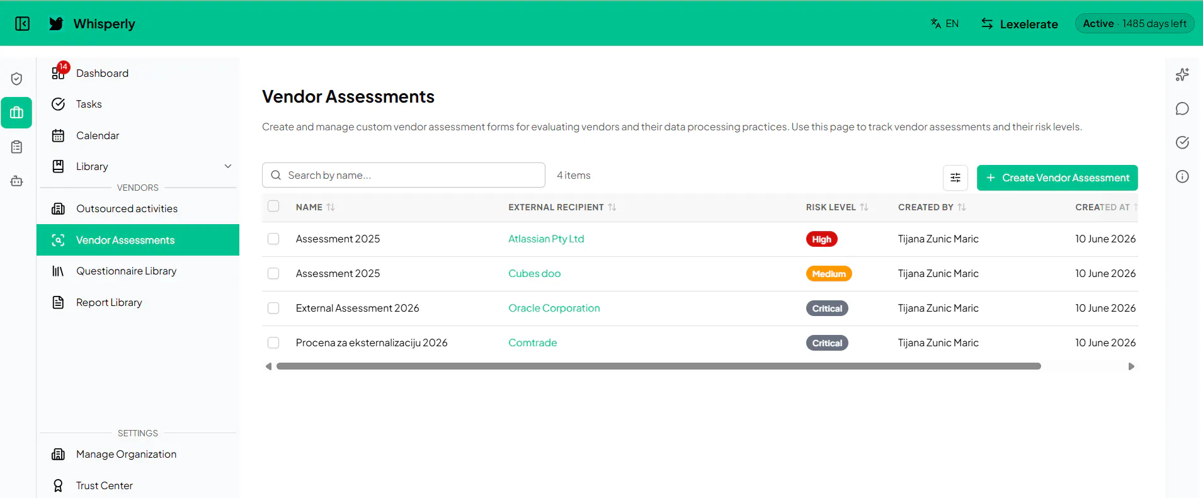Open the Tasks menu item

coord(138,104)
